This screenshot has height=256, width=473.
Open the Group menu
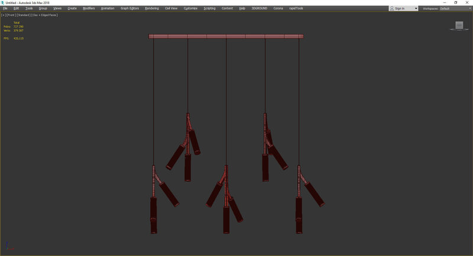click(x=43, y=8)
